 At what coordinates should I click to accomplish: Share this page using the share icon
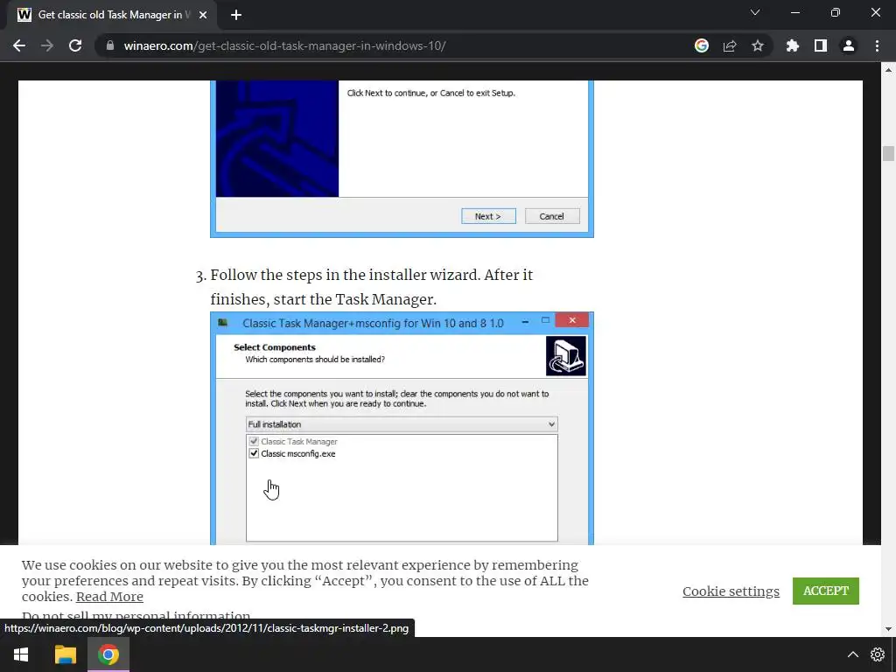click(730, 45)
